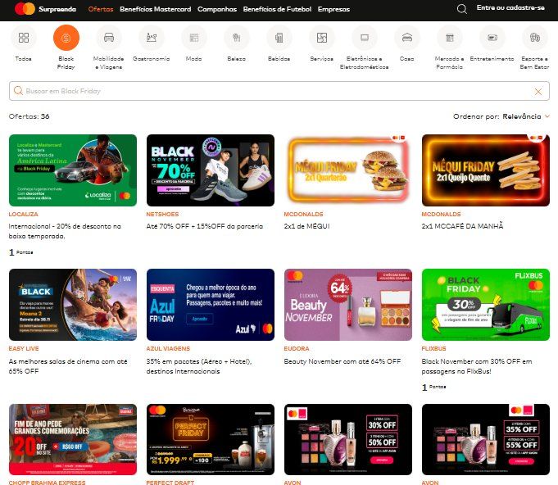558x485 pixels.
Task: Open 'As melhores salas de cinema' offer text
Action: pyautogui.click(x=68, y=366)
